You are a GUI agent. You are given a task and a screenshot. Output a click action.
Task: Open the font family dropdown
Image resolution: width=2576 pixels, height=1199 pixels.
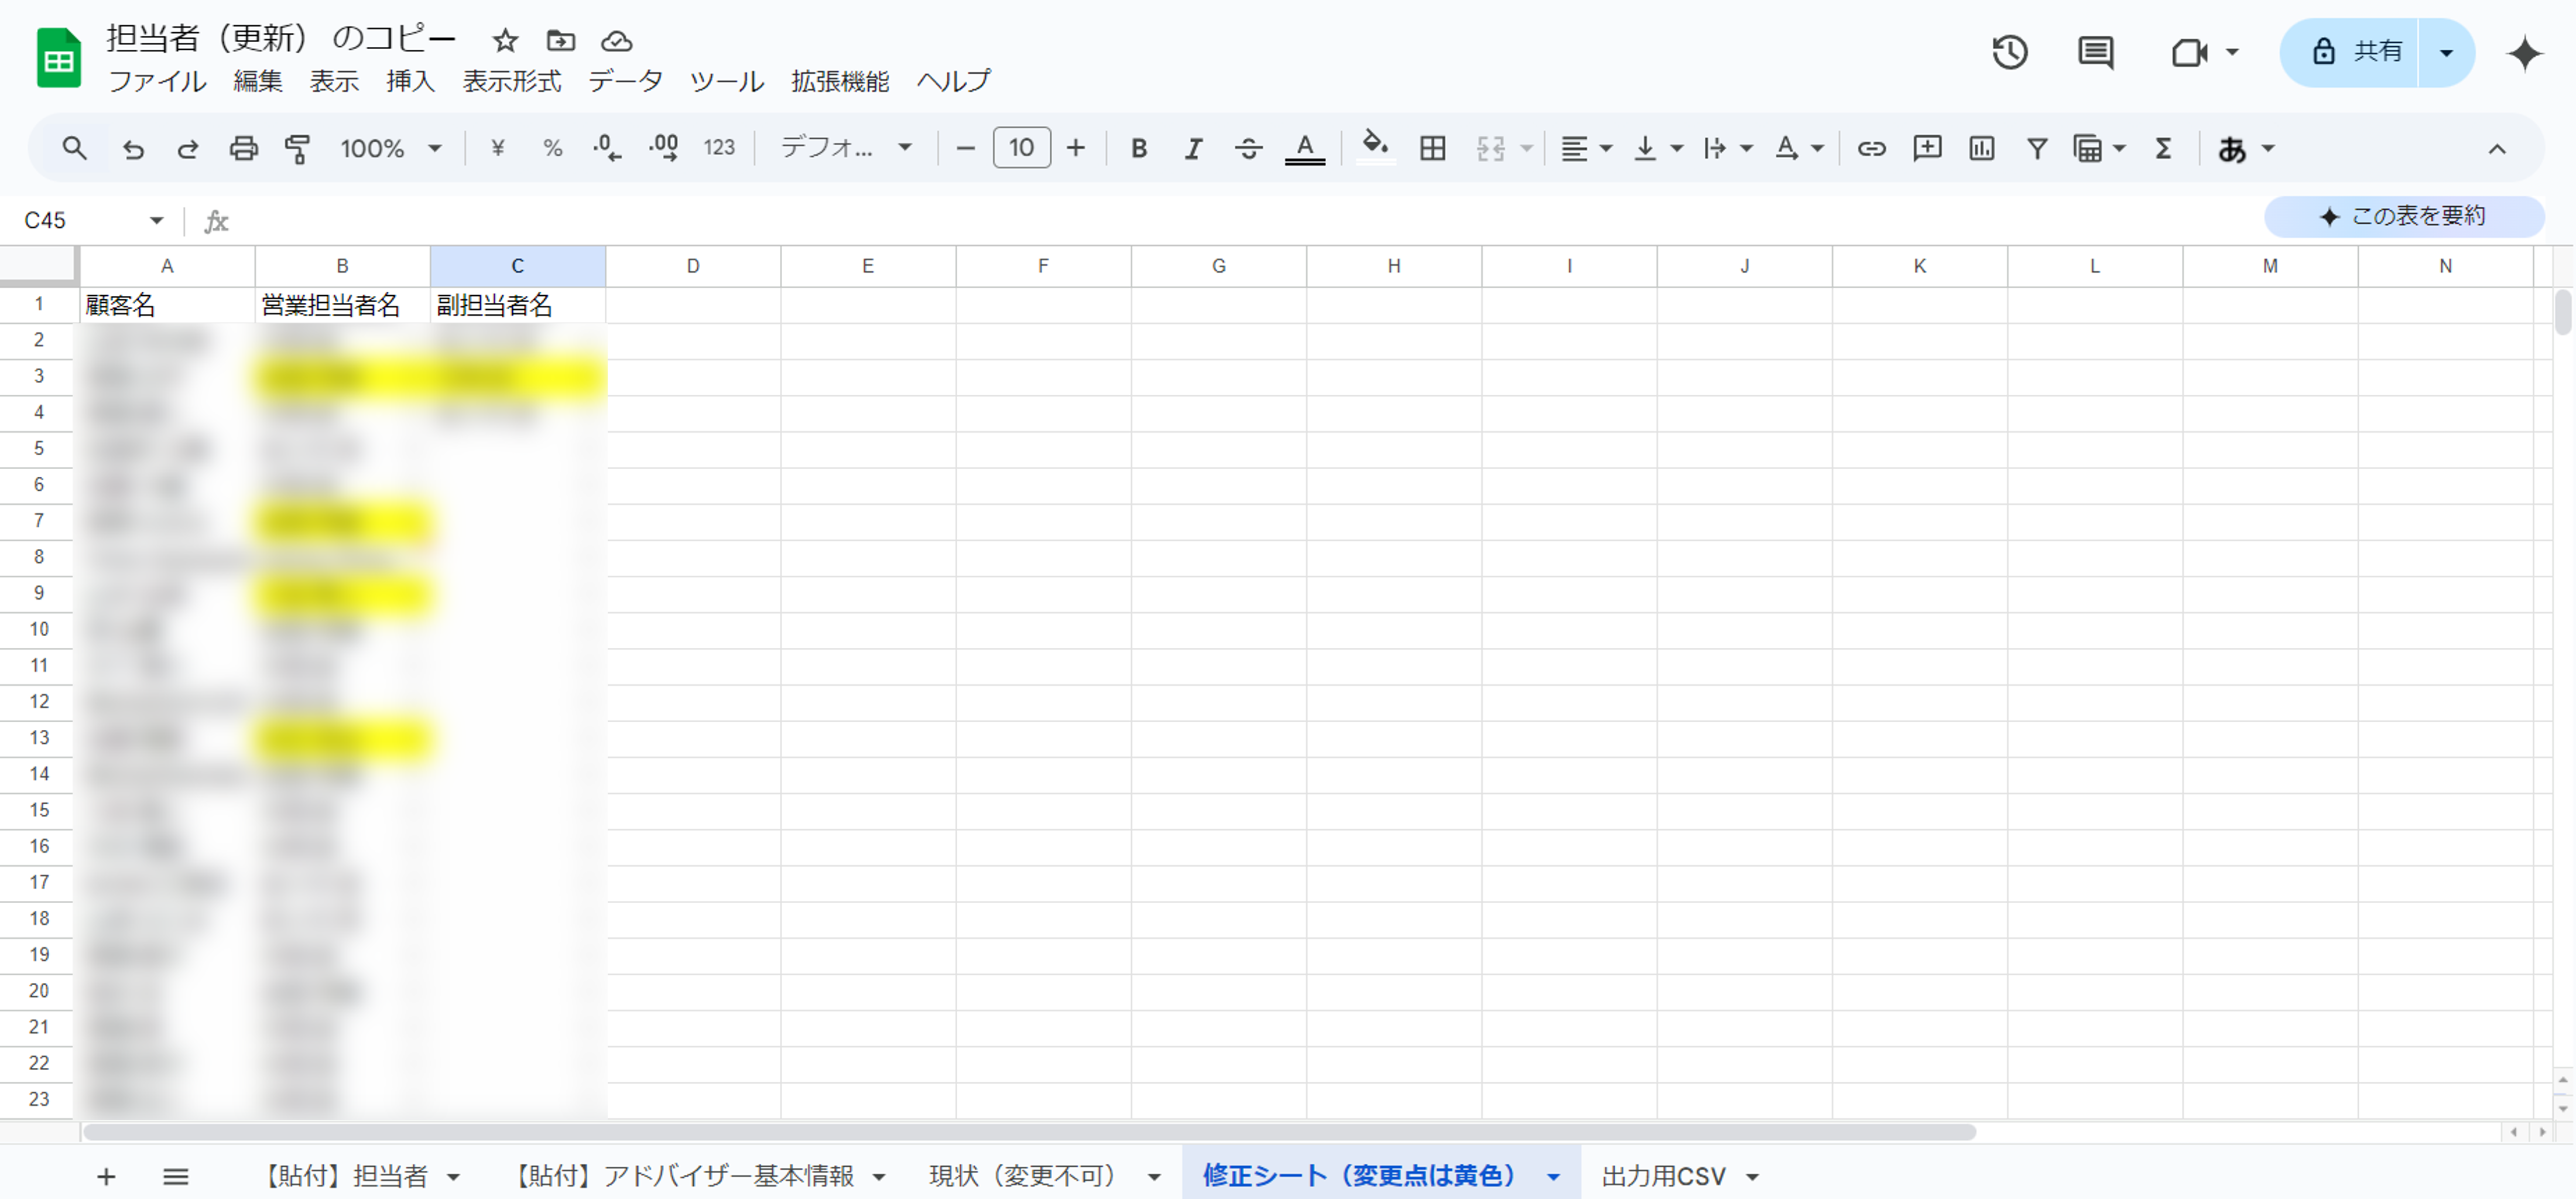click(846, 149)
